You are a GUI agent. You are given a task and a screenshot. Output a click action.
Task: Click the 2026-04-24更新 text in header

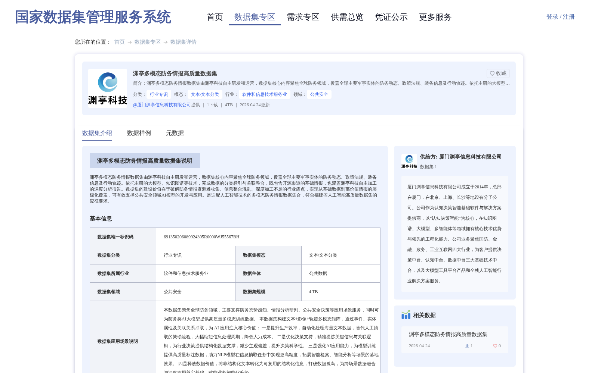point(255,105)
